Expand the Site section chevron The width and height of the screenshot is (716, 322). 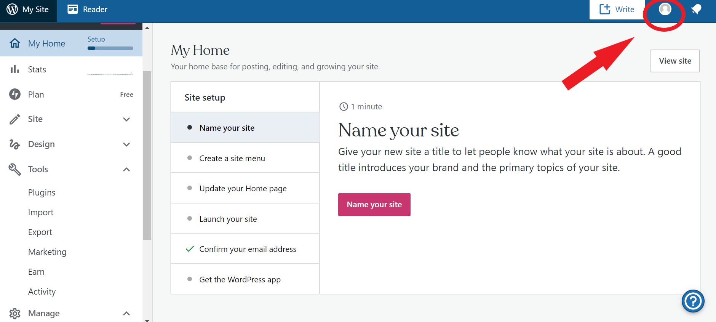pyautogui.click(x=126, y=119)
